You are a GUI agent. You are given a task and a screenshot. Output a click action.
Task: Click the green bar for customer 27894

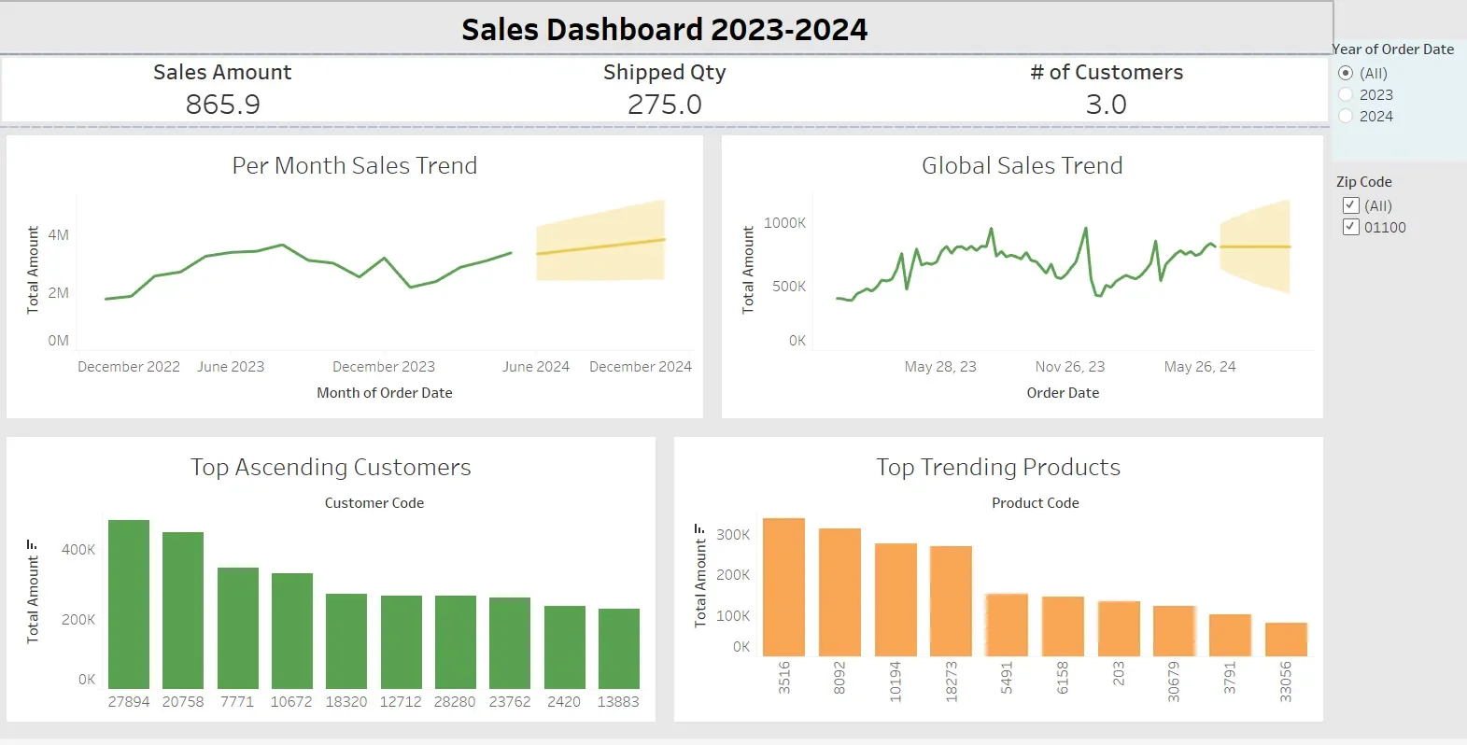(129, 604)
